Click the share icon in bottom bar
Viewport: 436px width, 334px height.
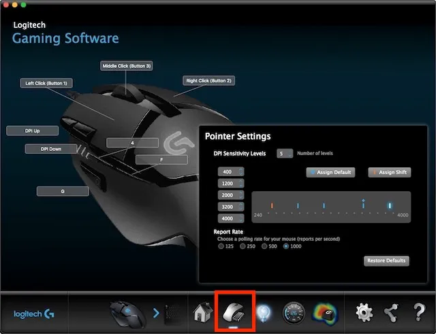[390, 313]
